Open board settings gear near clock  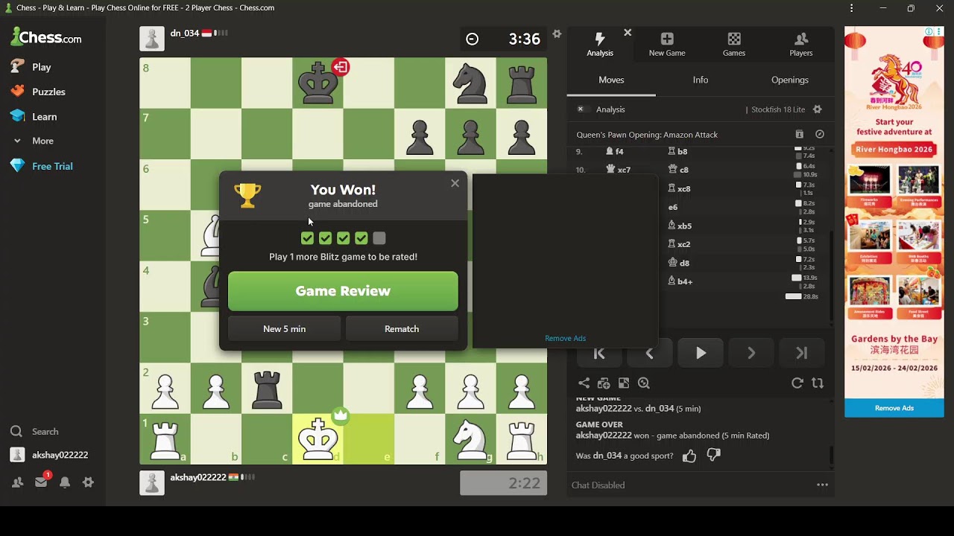pos(557,33)
